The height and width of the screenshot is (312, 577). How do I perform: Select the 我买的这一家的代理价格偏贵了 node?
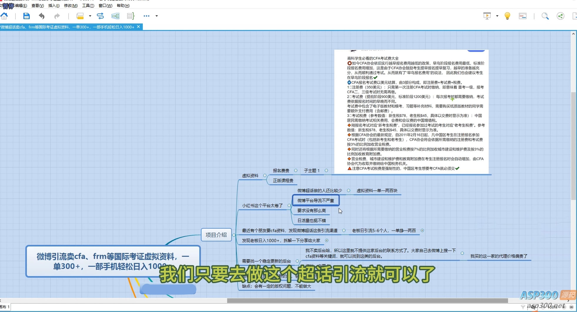(x=499, y=256)
